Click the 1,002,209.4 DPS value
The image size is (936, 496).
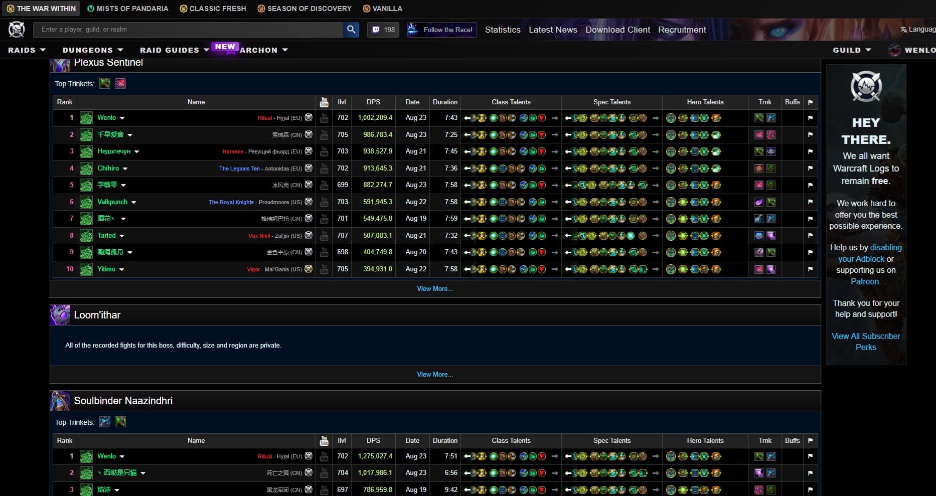[375, 118]
